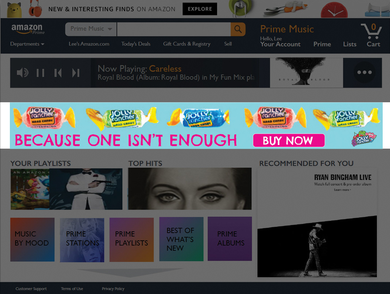Expand the Departments menu

(x=27, y=44)
